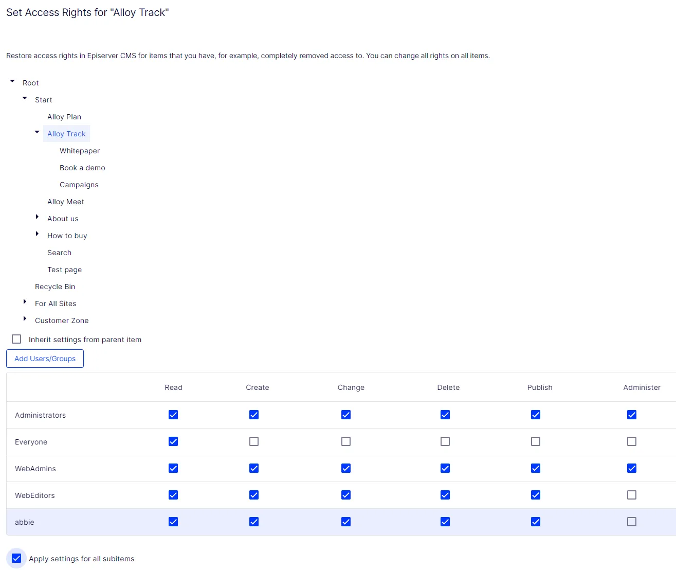The width and height of the screenshot is (676, 570).
Task: Enable Administer for abbie
Action: [x=632, y=522]
